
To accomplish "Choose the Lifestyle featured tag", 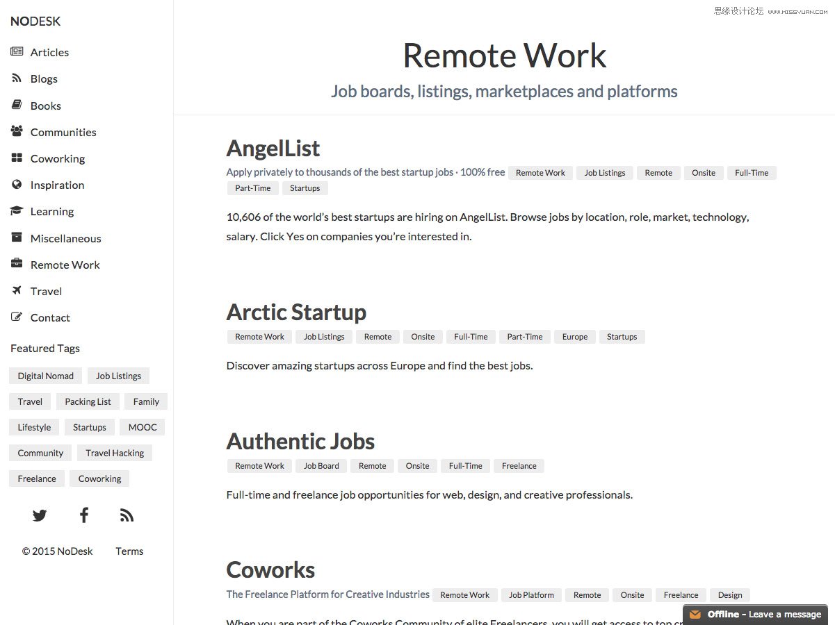I will (x=34, y=427).
